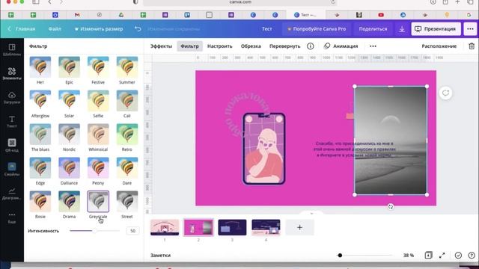This screenshot has width=479, height=269.
Task: Open the QR-code sidebar panel
Action: (12, 145)
